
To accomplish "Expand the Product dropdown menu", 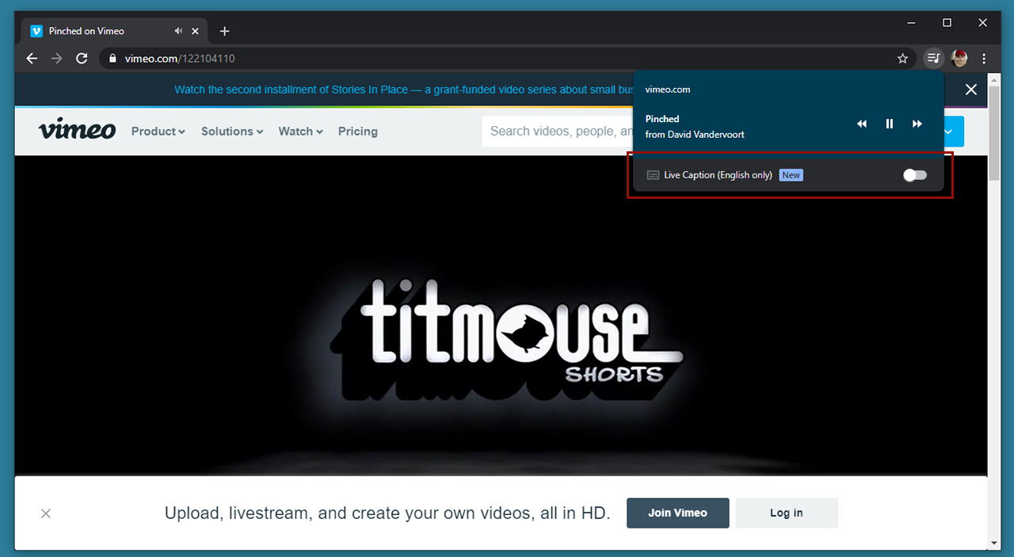I will coord(158,132).
